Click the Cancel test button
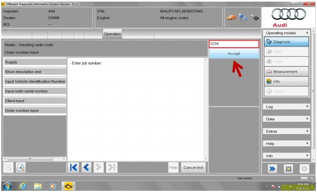Screen dimensions: 317x192 193,167
